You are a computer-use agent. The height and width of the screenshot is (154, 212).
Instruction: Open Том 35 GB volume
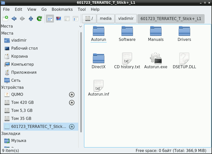coord(41,119)
